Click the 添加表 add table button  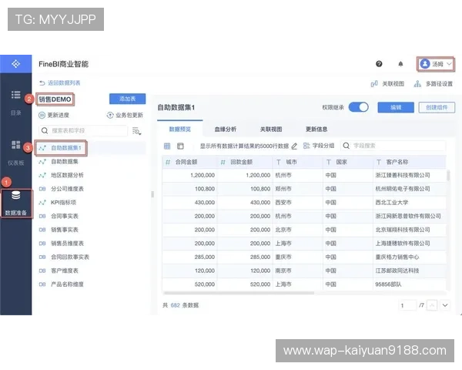[x=127, y=99]
